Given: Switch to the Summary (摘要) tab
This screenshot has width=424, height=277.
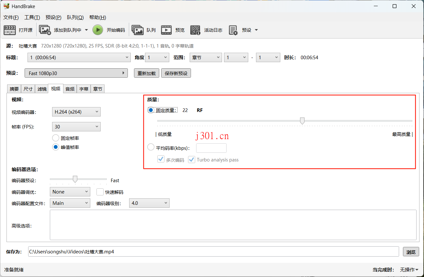Looking at the screenshot, I should click(14, 89).
